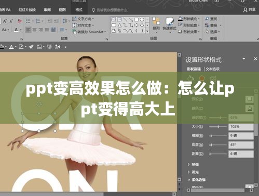This screenshot has height=196, width=259.
Task: Open the Aa change case dropdown
Action: (x=5, y=30)
